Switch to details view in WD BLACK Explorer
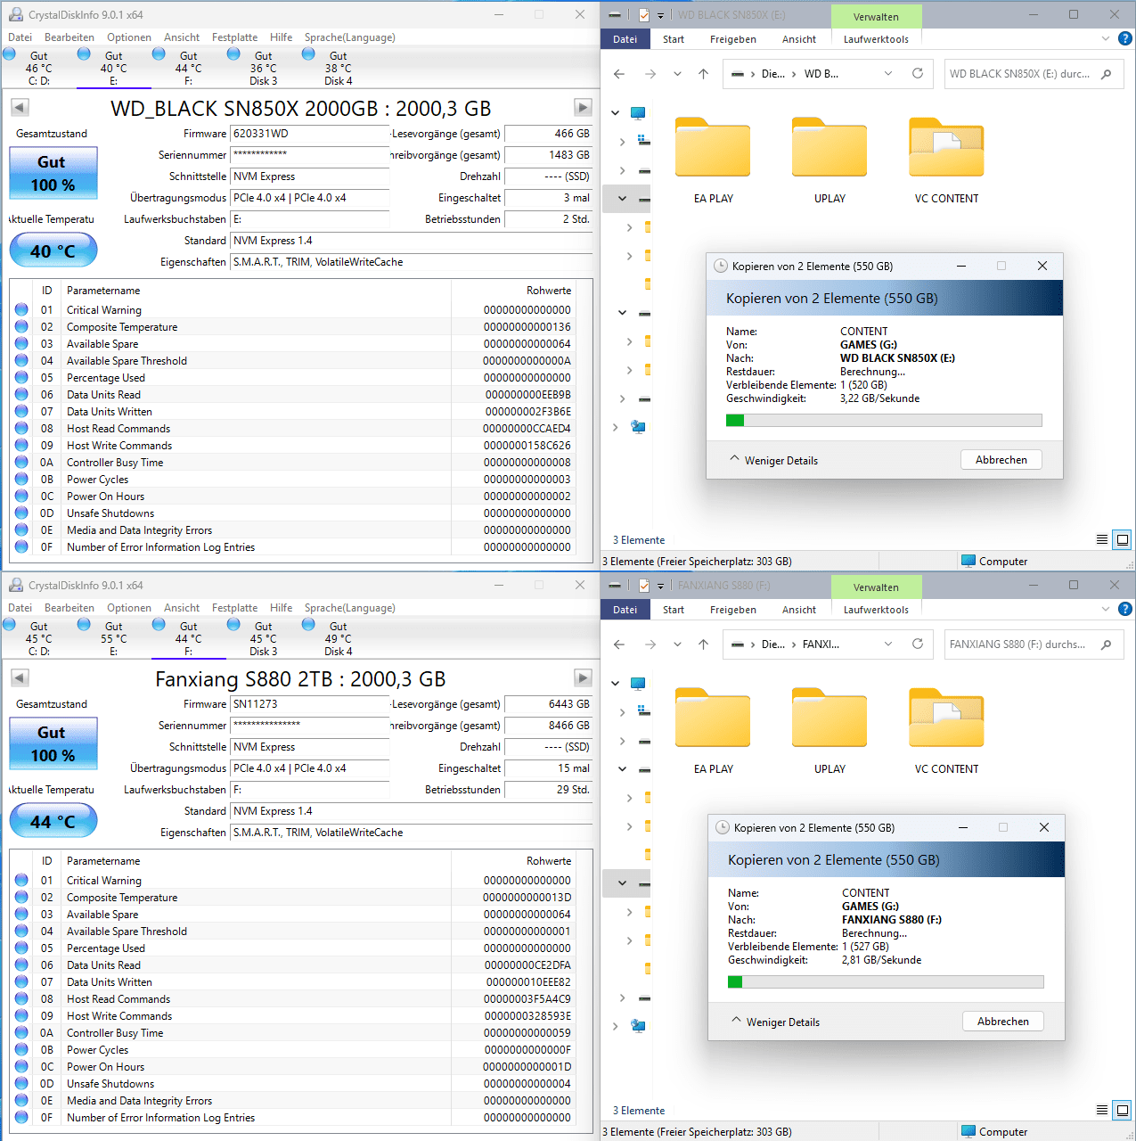Screen dimensions: 1136x1141 pos(1102,539)
